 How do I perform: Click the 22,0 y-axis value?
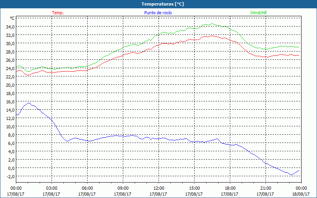point(10,76)
